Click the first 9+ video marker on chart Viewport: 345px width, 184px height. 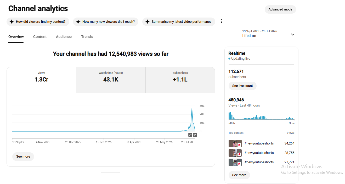(x=190, y=135)
